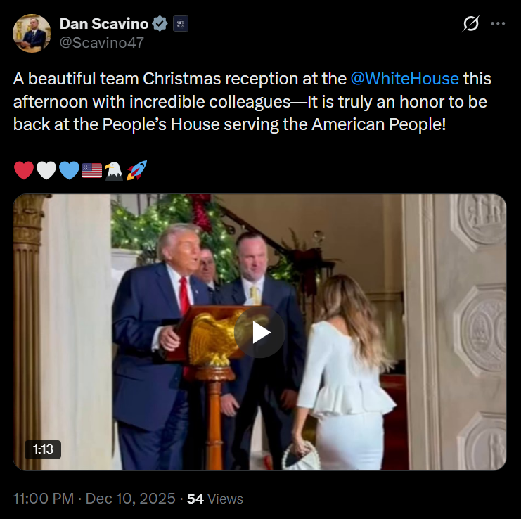
Task: Click the Dan Scavino display name
Action: (x=103, y=24)
